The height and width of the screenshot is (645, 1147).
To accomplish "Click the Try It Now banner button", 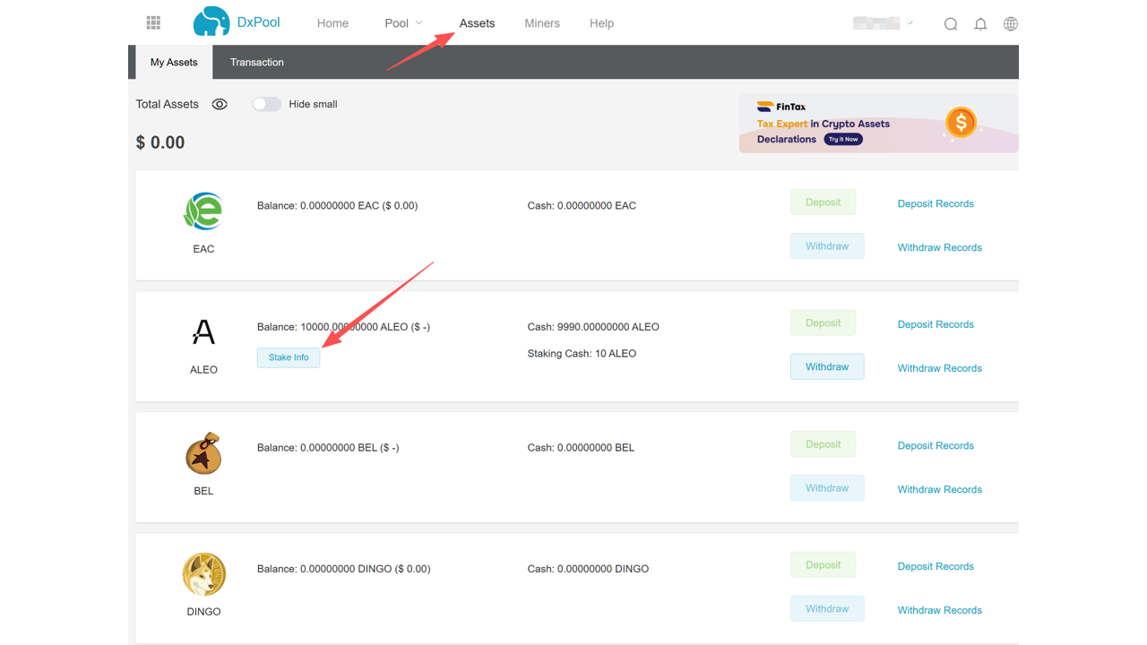I will [843, 140].
